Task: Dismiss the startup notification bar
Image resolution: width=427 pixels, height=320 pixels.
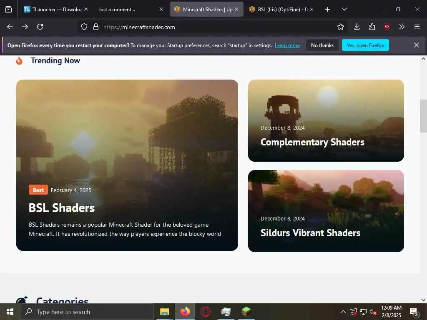Action: click(417, 45)
